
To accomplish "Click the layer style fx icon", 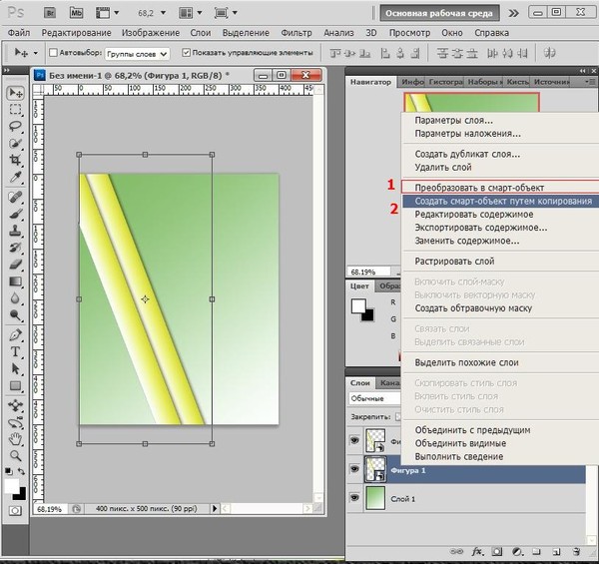I will (x=477, y=550).
